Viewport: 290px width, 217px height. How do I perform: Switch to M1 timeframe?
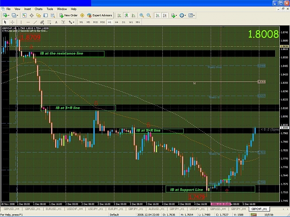81,22
